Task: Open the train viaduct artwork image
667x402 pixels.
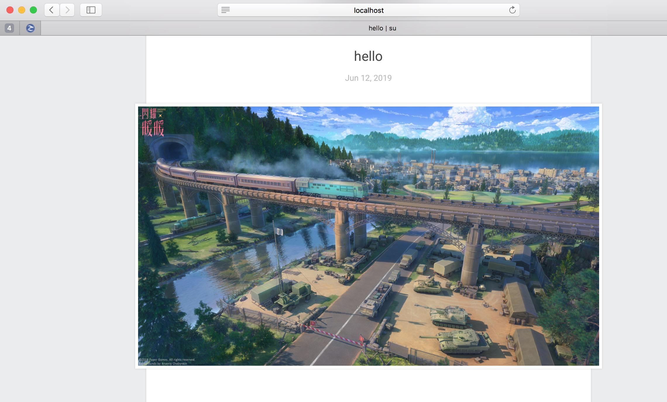Action: [369, 236]
